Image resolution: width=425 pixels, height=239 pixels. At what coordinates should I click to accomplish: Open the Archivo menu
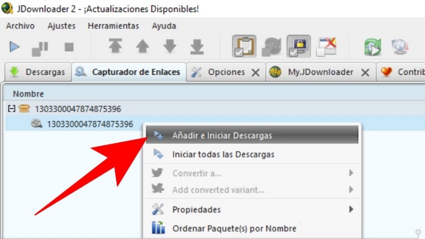tap(20, 26)
